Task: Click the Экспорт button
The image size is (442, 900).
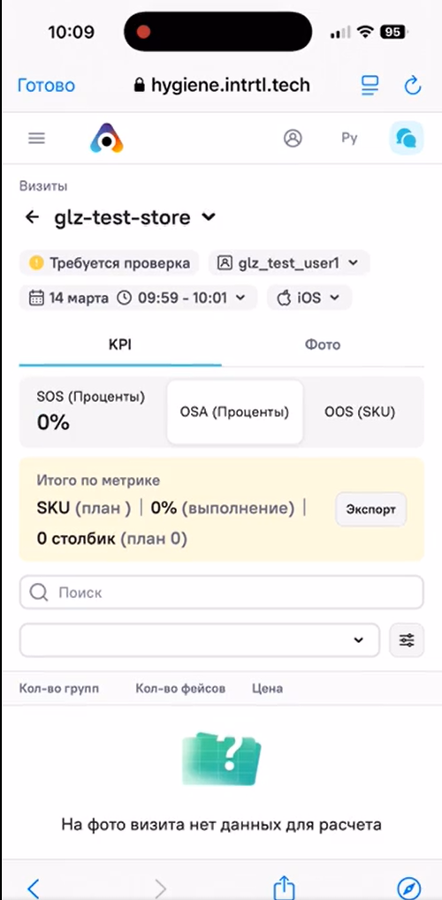Action: 370,509
